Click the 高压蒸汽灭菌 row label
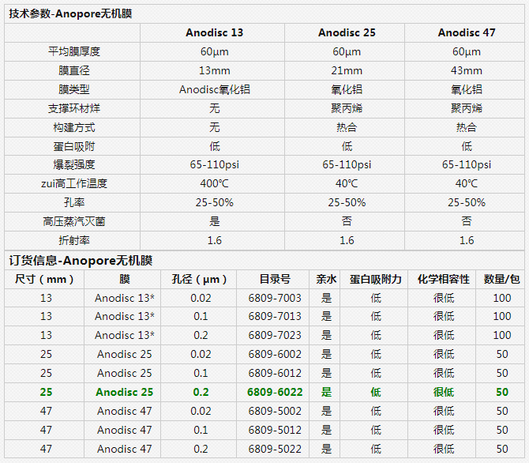The height and width of the screenshot is (463, 529). click(74, 221)
